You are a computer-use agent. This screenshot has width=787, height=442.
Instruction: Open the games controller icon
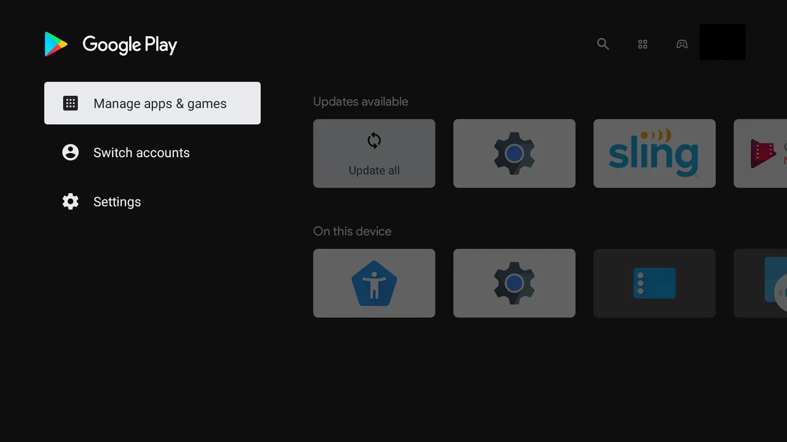click(682, 44)
